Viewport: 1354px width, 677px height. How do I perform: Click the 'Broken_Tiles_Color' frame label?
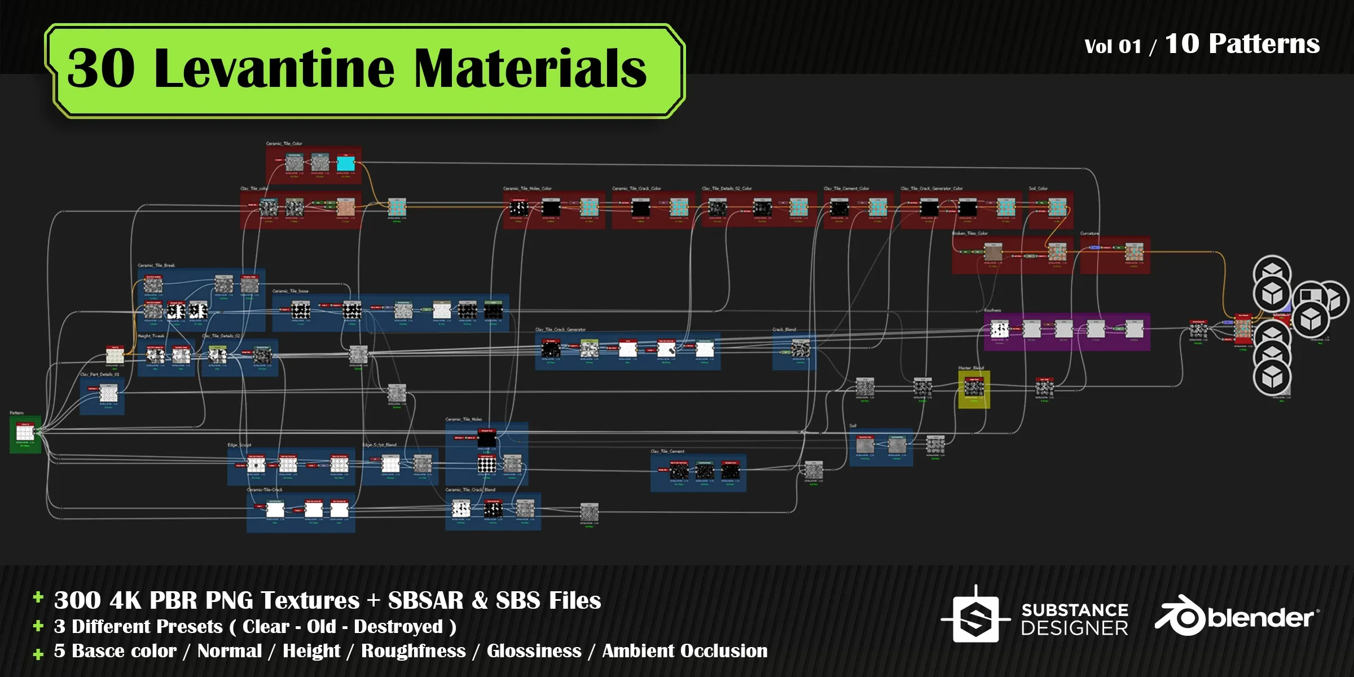click(970, 233)
